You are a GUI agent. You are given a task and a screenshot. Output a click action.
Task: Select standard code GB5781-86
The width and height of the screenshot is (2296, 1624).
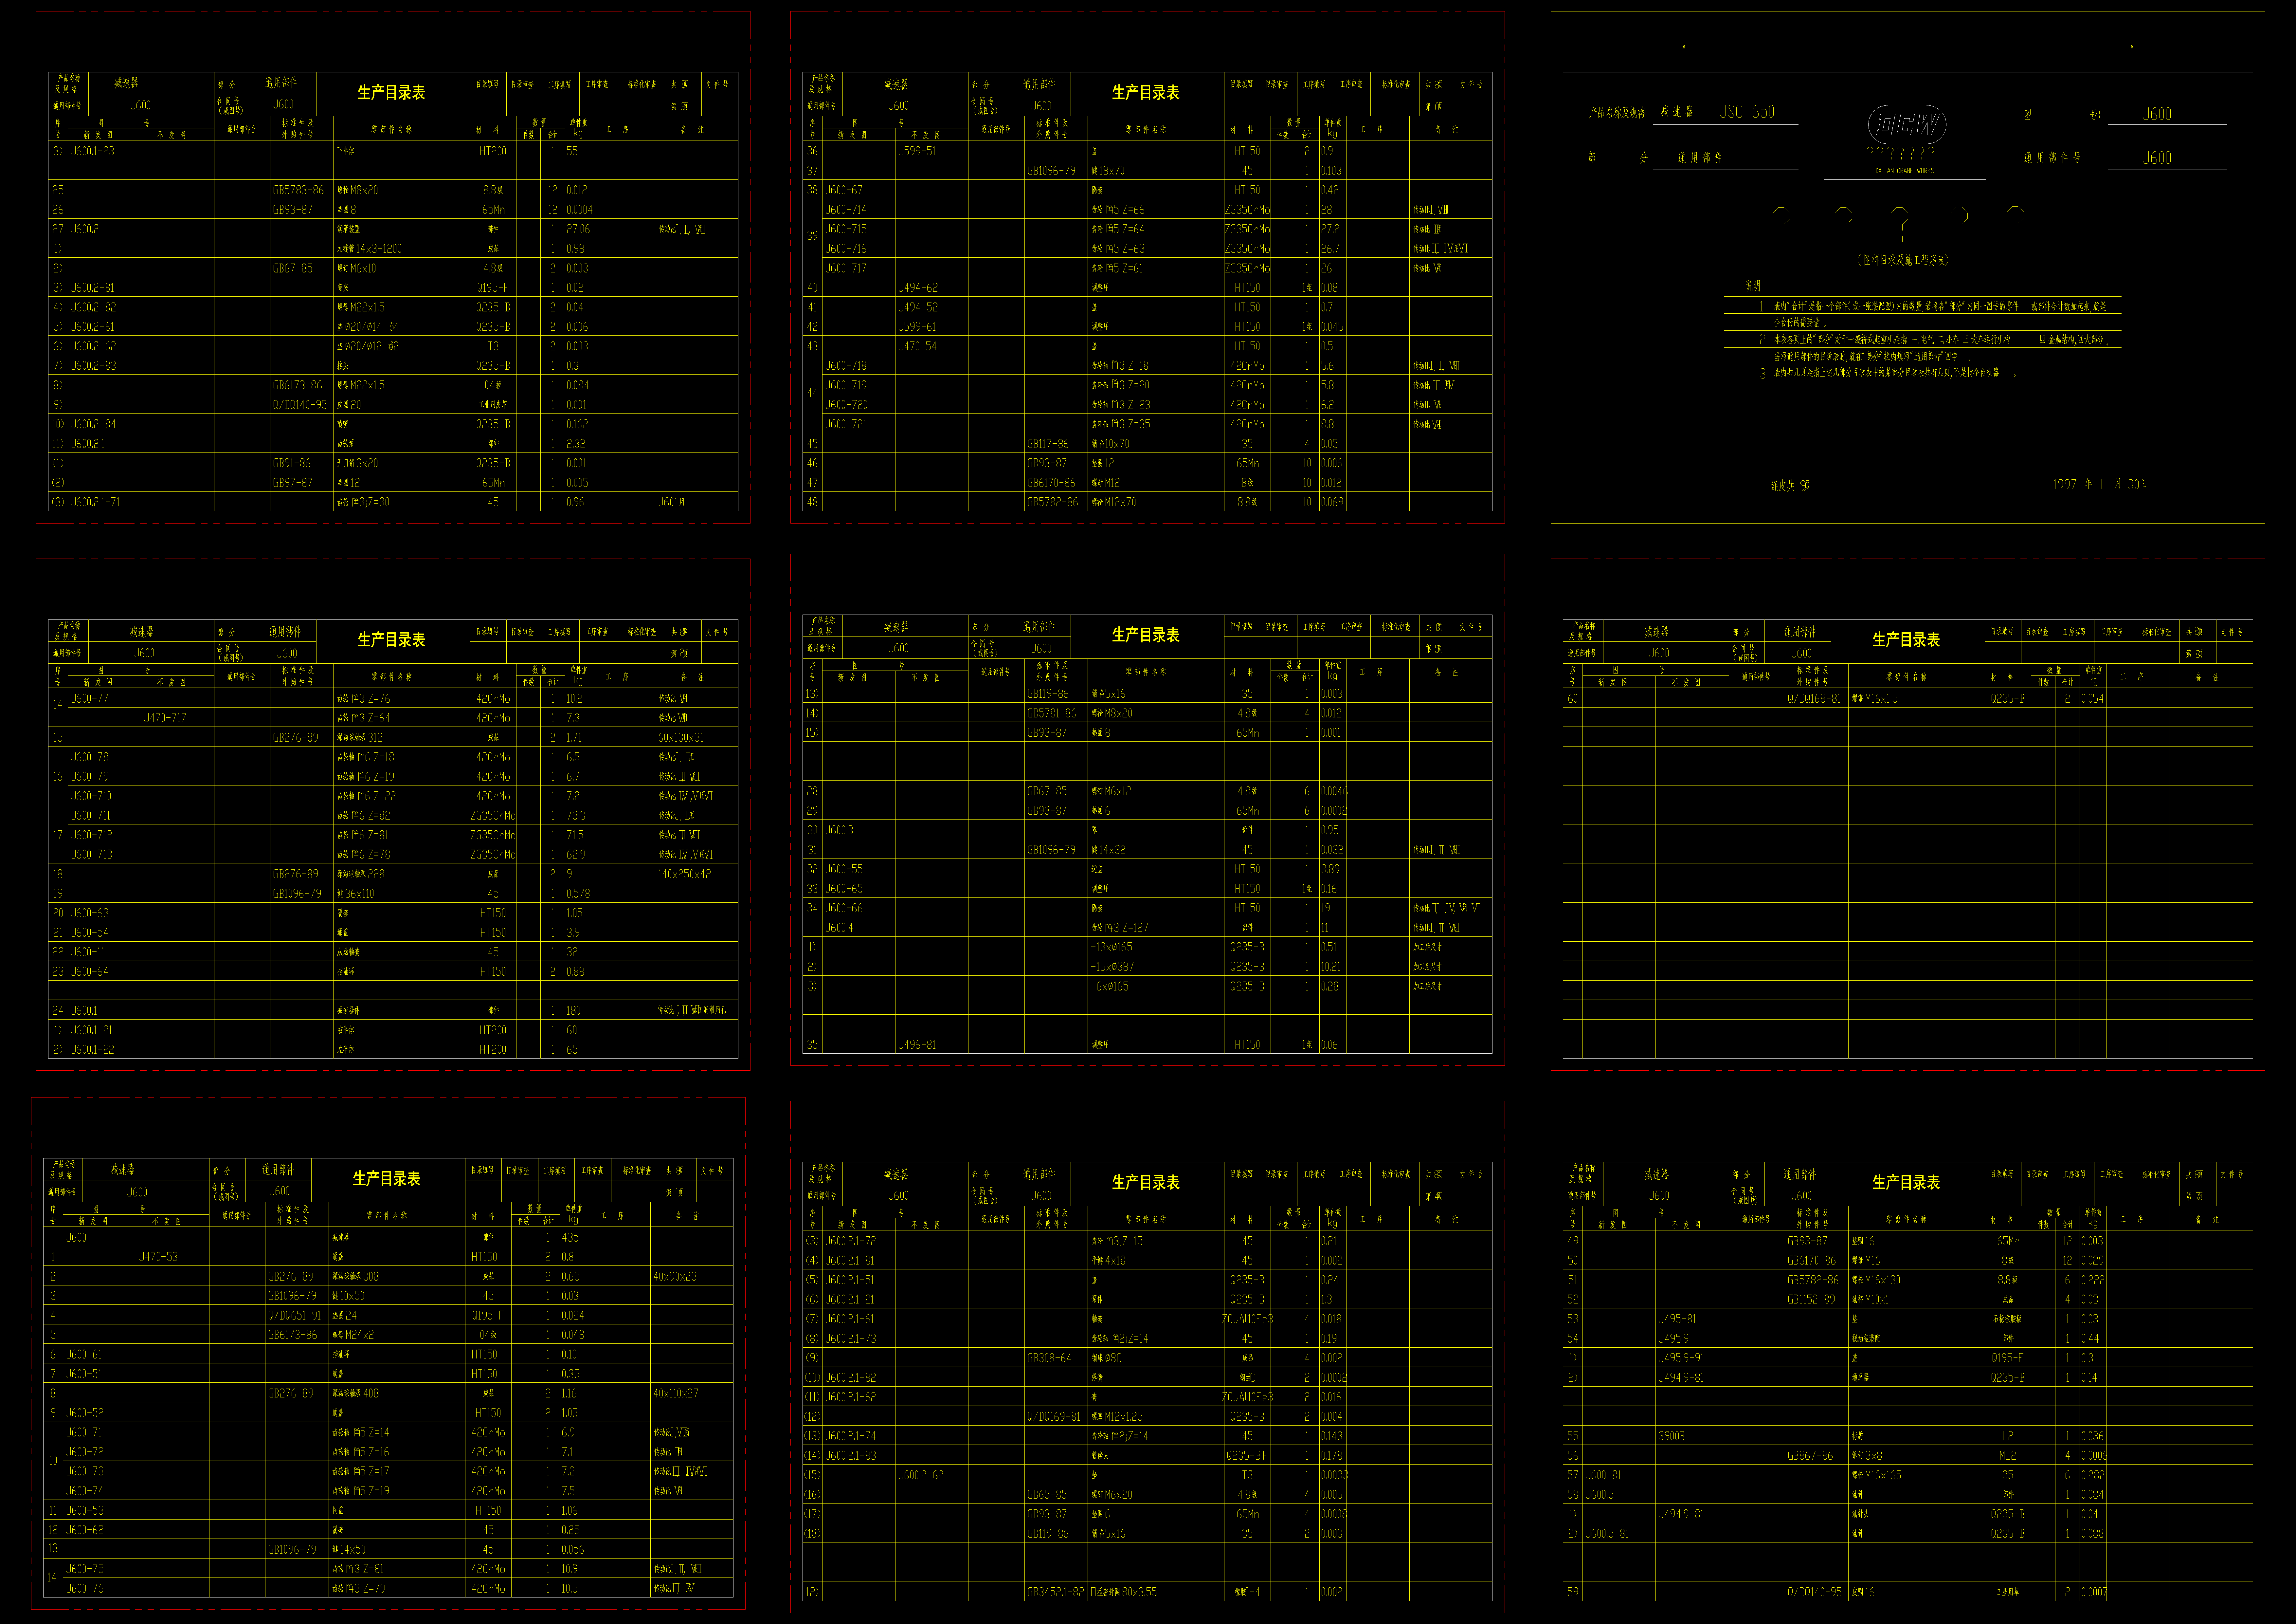(1052, 713)
